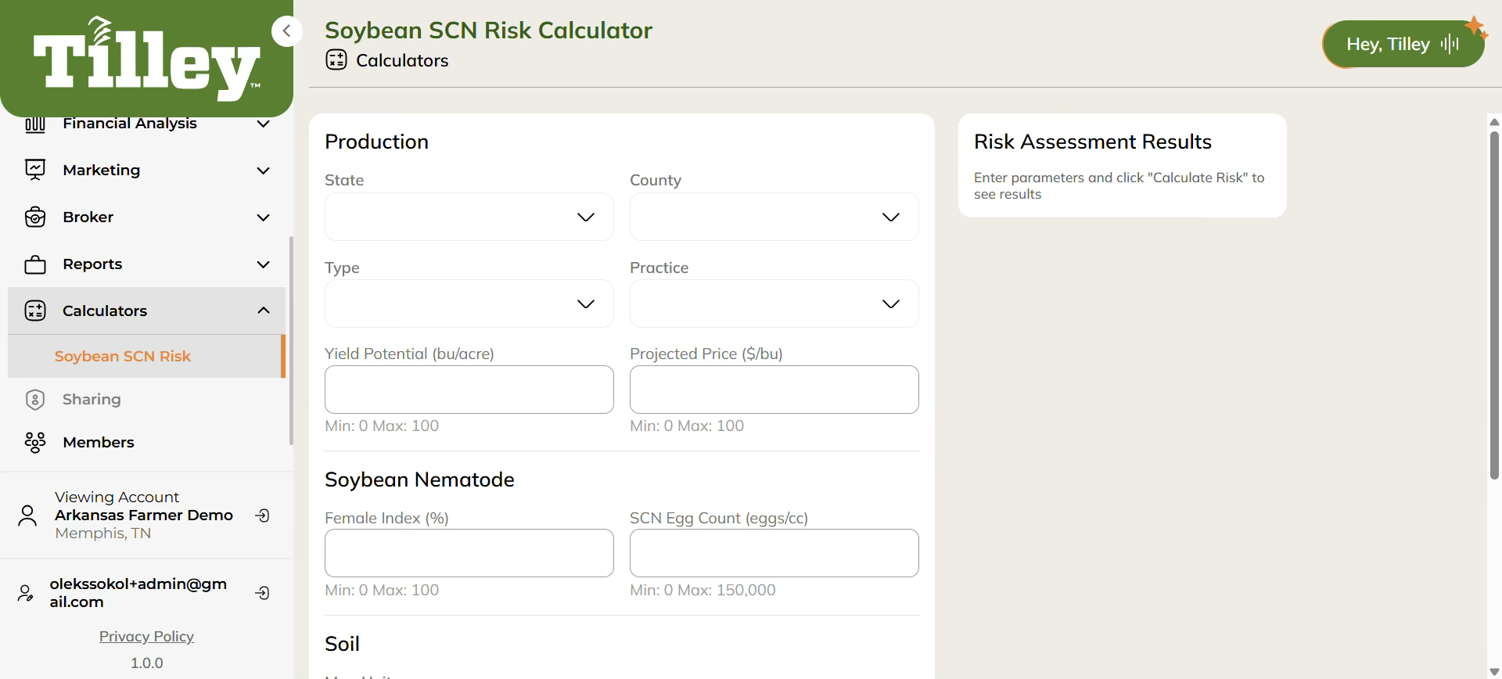The image size is (1502, 679).
Task: Click the Members people icon
Action: [35, 443]
